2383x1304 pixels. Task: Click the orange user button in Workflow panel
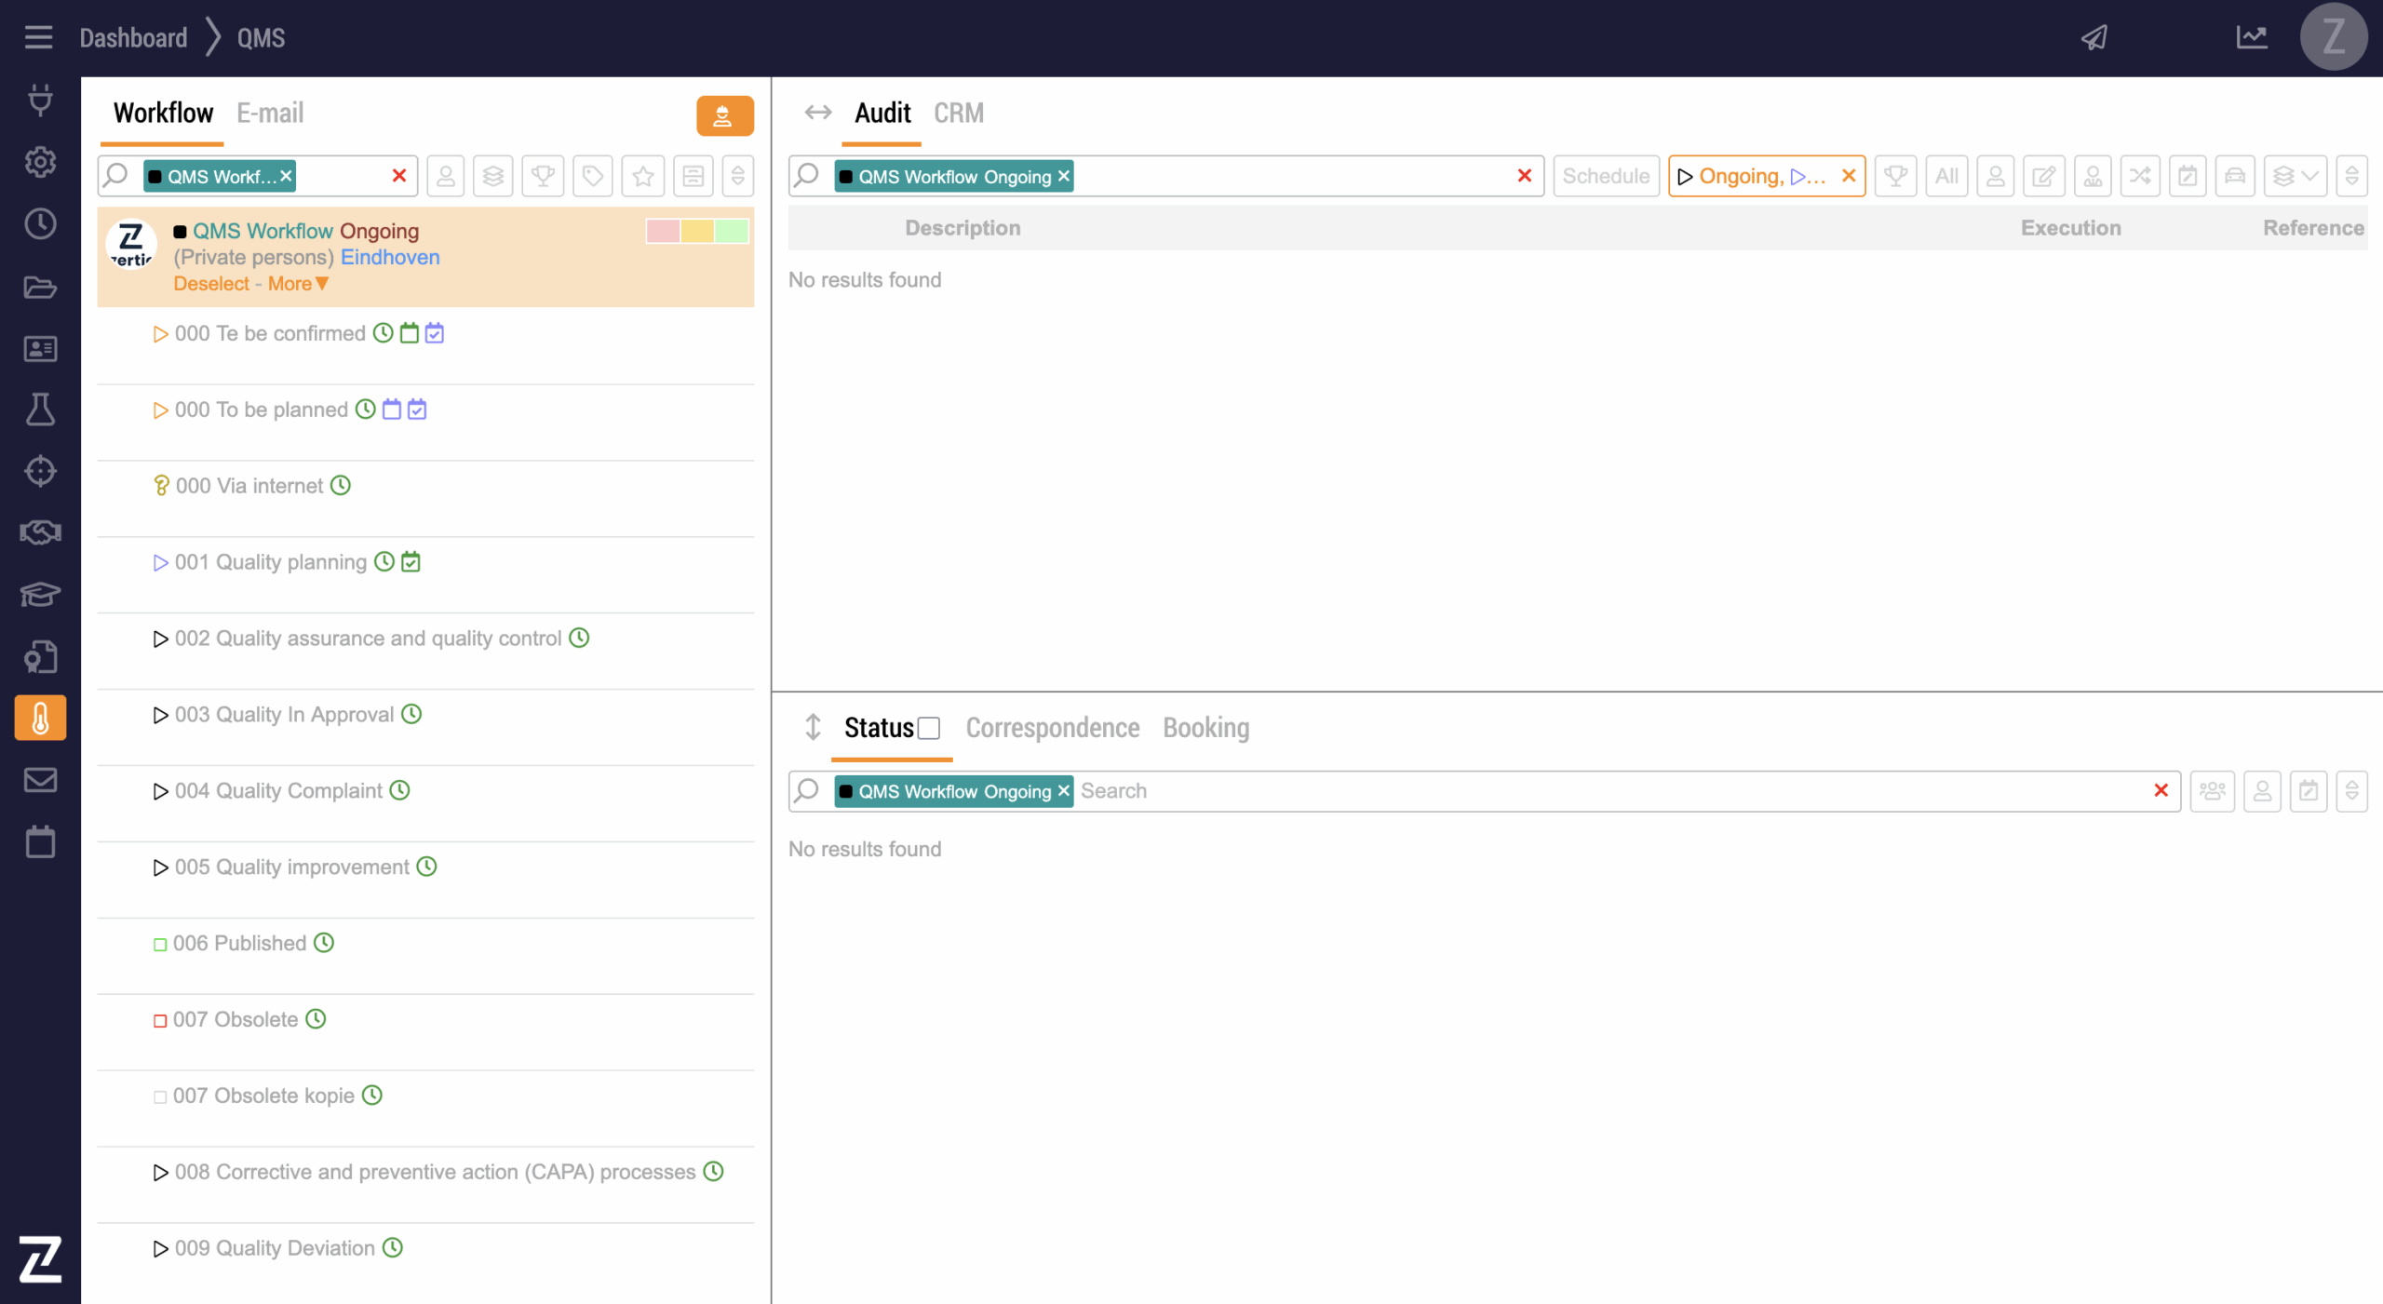click(724, 116)
